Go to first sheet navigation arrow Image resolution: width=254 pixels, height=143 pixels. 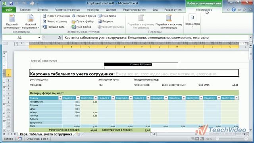tap(4, 134)
